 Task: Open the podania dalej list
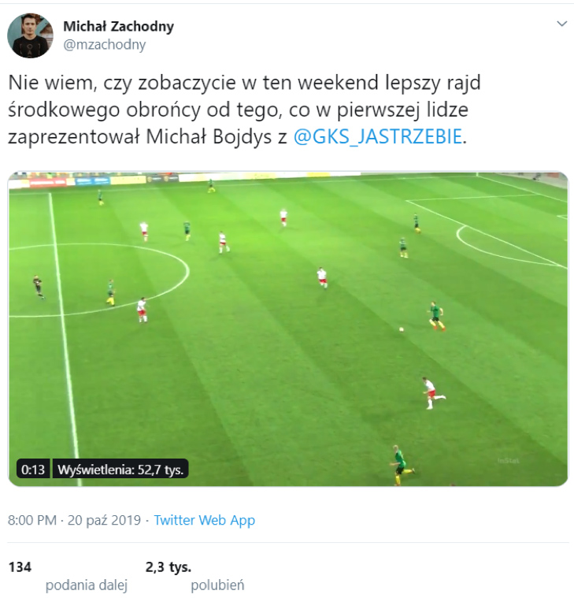tap(87, 585)
